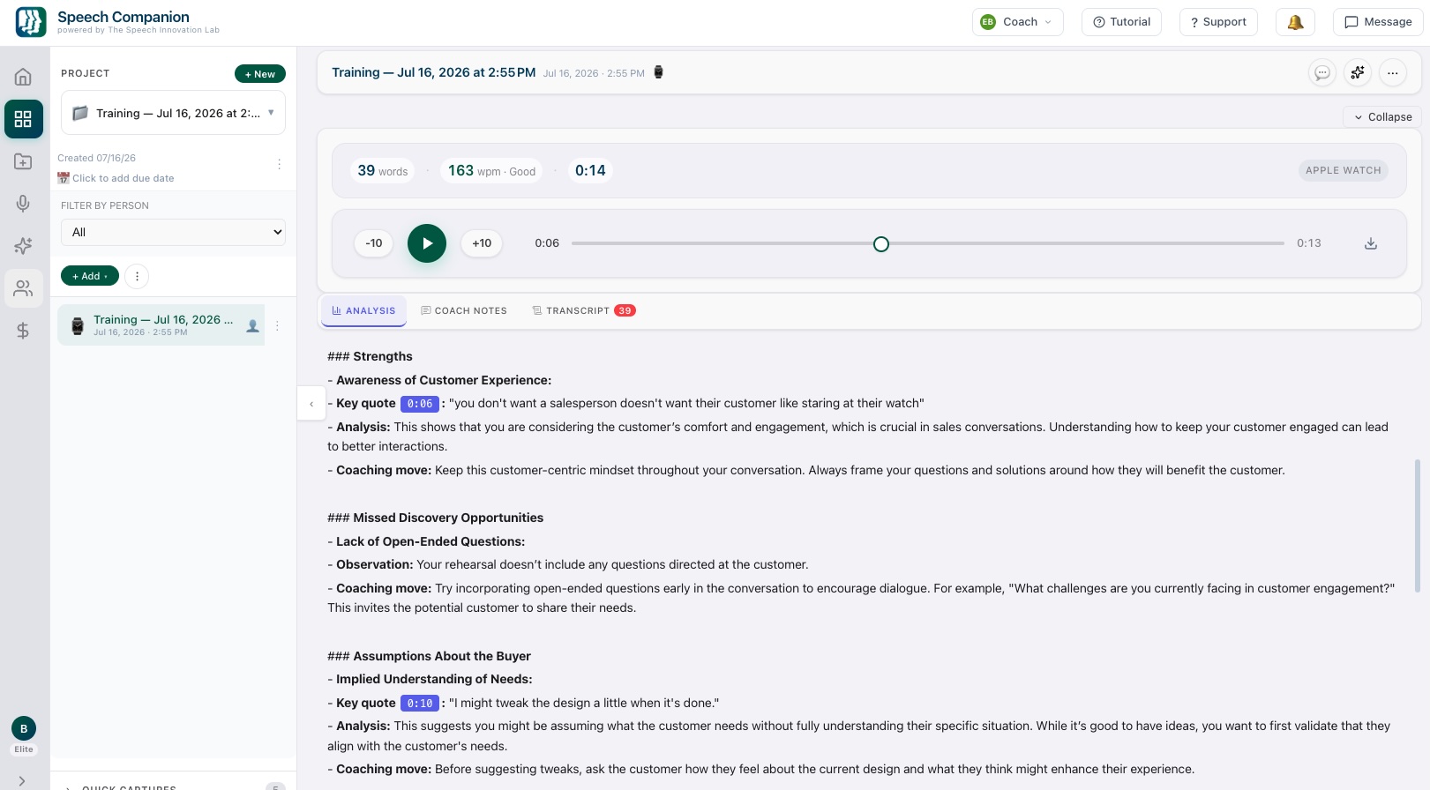Jump to 0:06 timestamp quote

[x=420, y=404]
